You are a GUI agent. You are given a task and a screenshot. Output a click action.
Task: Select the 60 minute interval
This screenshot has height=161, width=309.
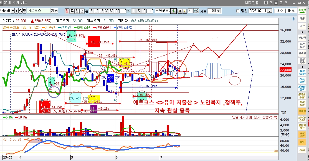[112, 11]
